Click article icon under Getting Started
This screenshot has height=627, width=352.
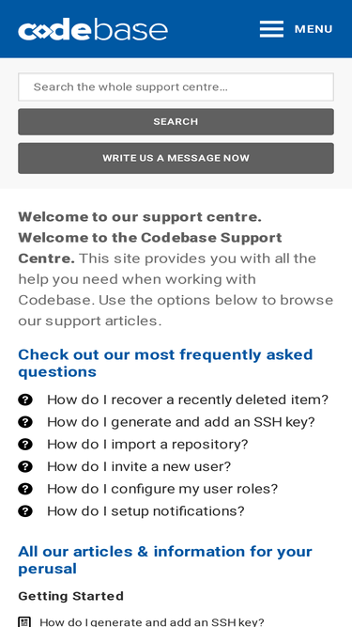(x=24, y=621)
